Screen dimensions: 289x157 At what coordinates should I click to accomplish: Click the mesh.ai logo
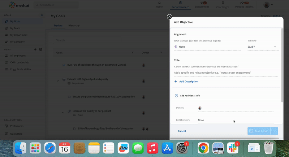pos(19,5)
